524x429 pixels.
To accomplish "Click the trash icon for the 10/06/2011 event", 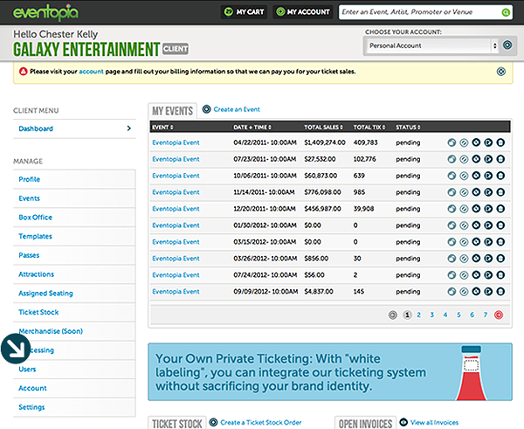I will point(500,176).
